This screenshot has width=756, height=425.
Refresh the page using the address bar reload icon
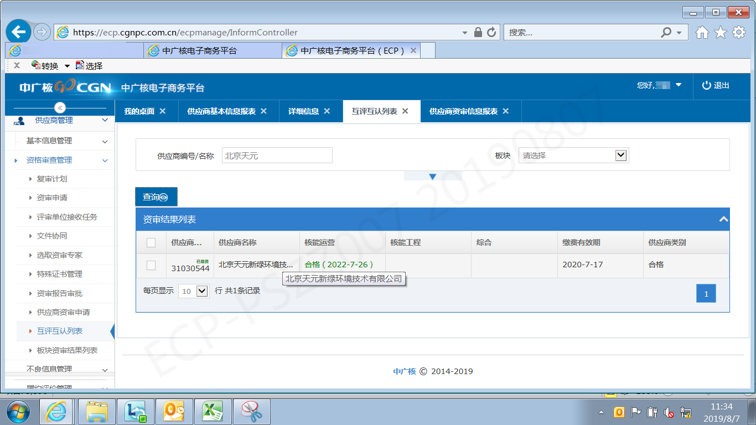tap(491, 33)
